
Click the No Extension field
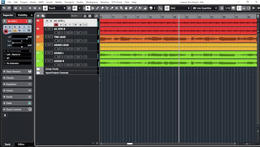[x=17, y=63]
